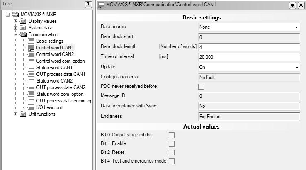Click the Unit functions folder icon
The width and height of the screenshot is (306, 170).
(x=23, y=114)
